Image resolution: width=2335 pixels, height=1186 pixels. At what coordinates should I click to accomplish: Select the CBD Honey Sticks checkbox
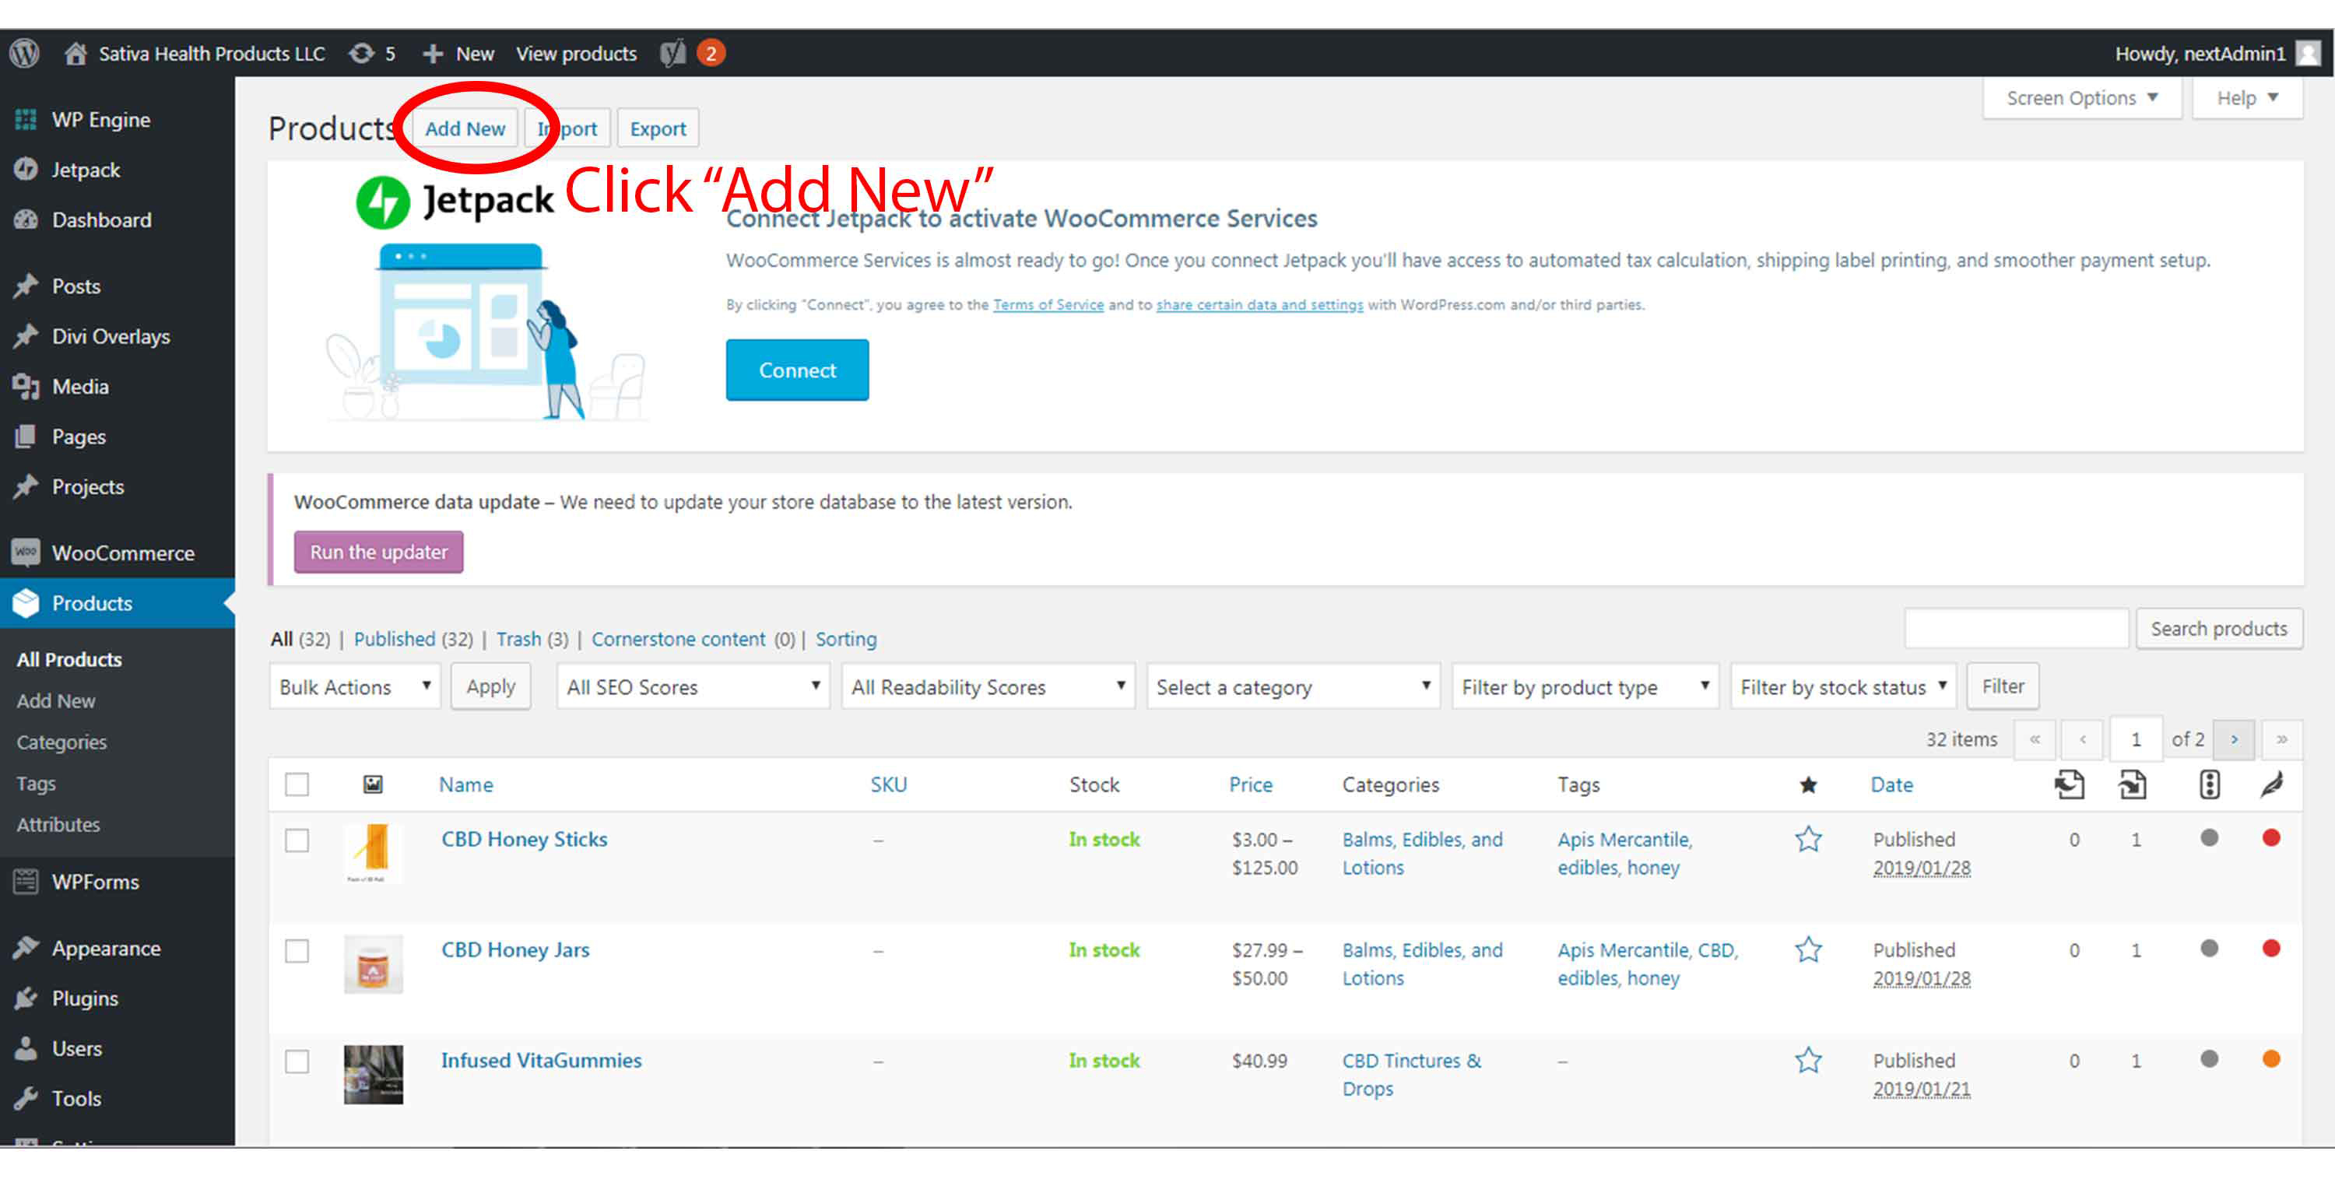[x=297, y=840]
